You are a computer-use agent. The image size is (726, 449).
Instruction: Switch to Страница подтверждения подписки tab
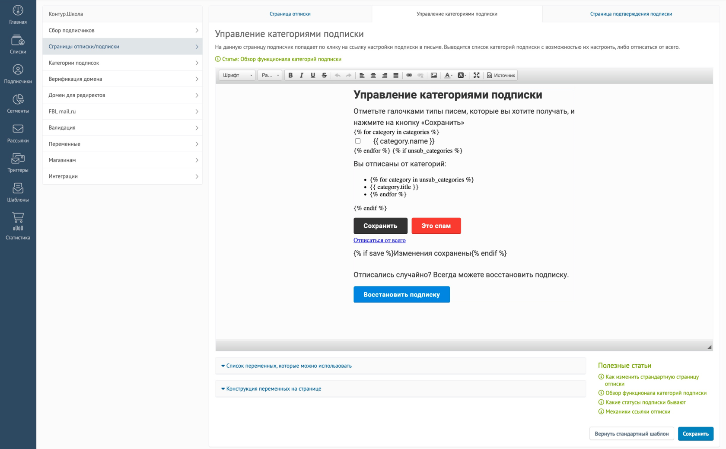coord(631,14)
